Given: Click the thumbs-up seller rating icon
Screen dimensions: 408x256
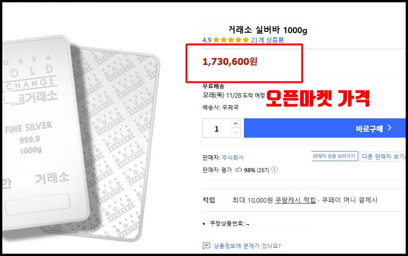Looking at the screenshot, I should [239, 170].
